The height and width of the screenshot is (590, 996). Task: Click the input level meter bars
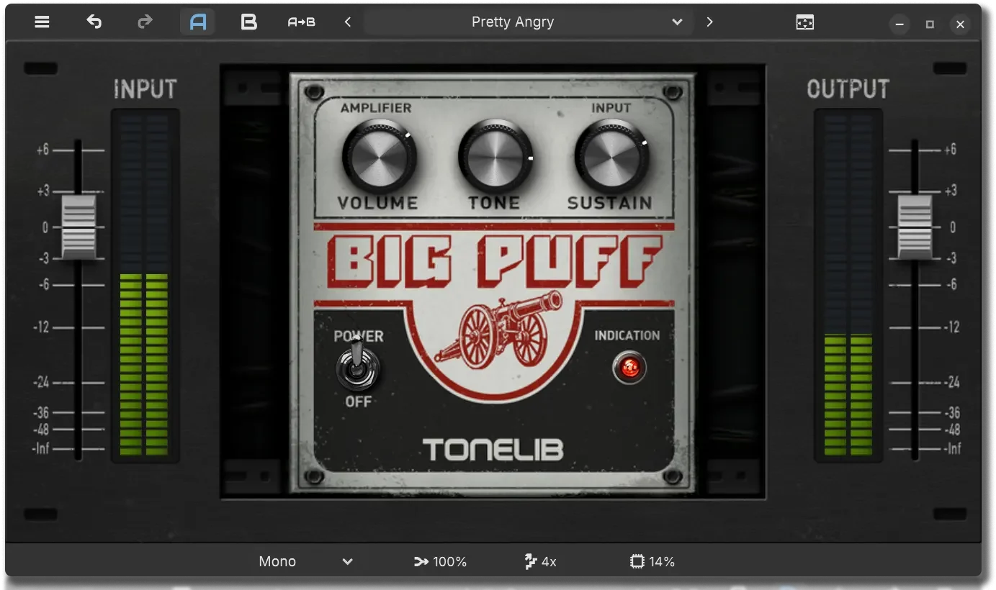144,286
